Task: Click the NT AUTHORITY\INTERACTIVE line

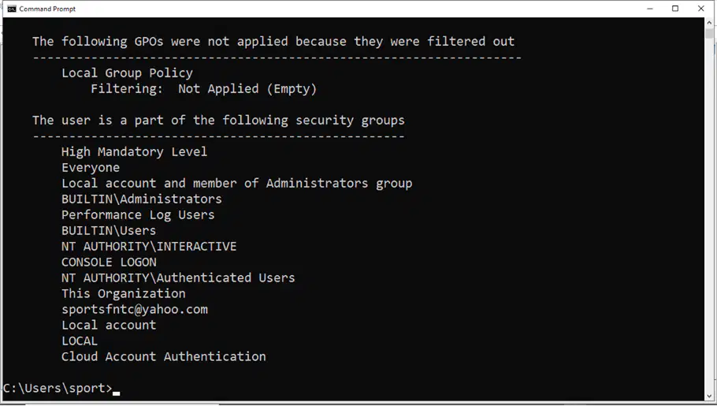Action: (149, 246)
